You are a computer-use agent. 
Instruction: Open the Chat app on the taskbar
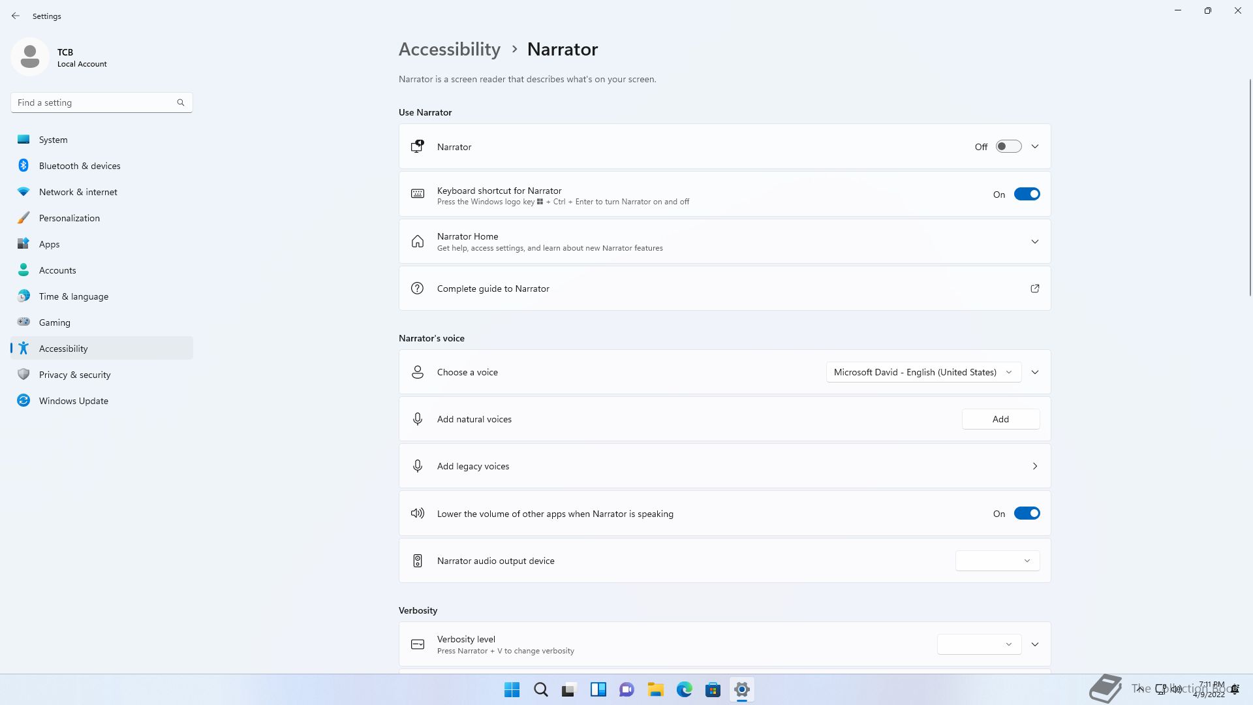pyautogui.click(x=627, y=689)
